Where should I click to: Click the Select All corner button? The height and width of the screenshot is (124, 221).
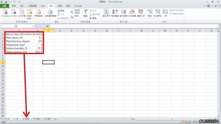click(x=2, y=31)
